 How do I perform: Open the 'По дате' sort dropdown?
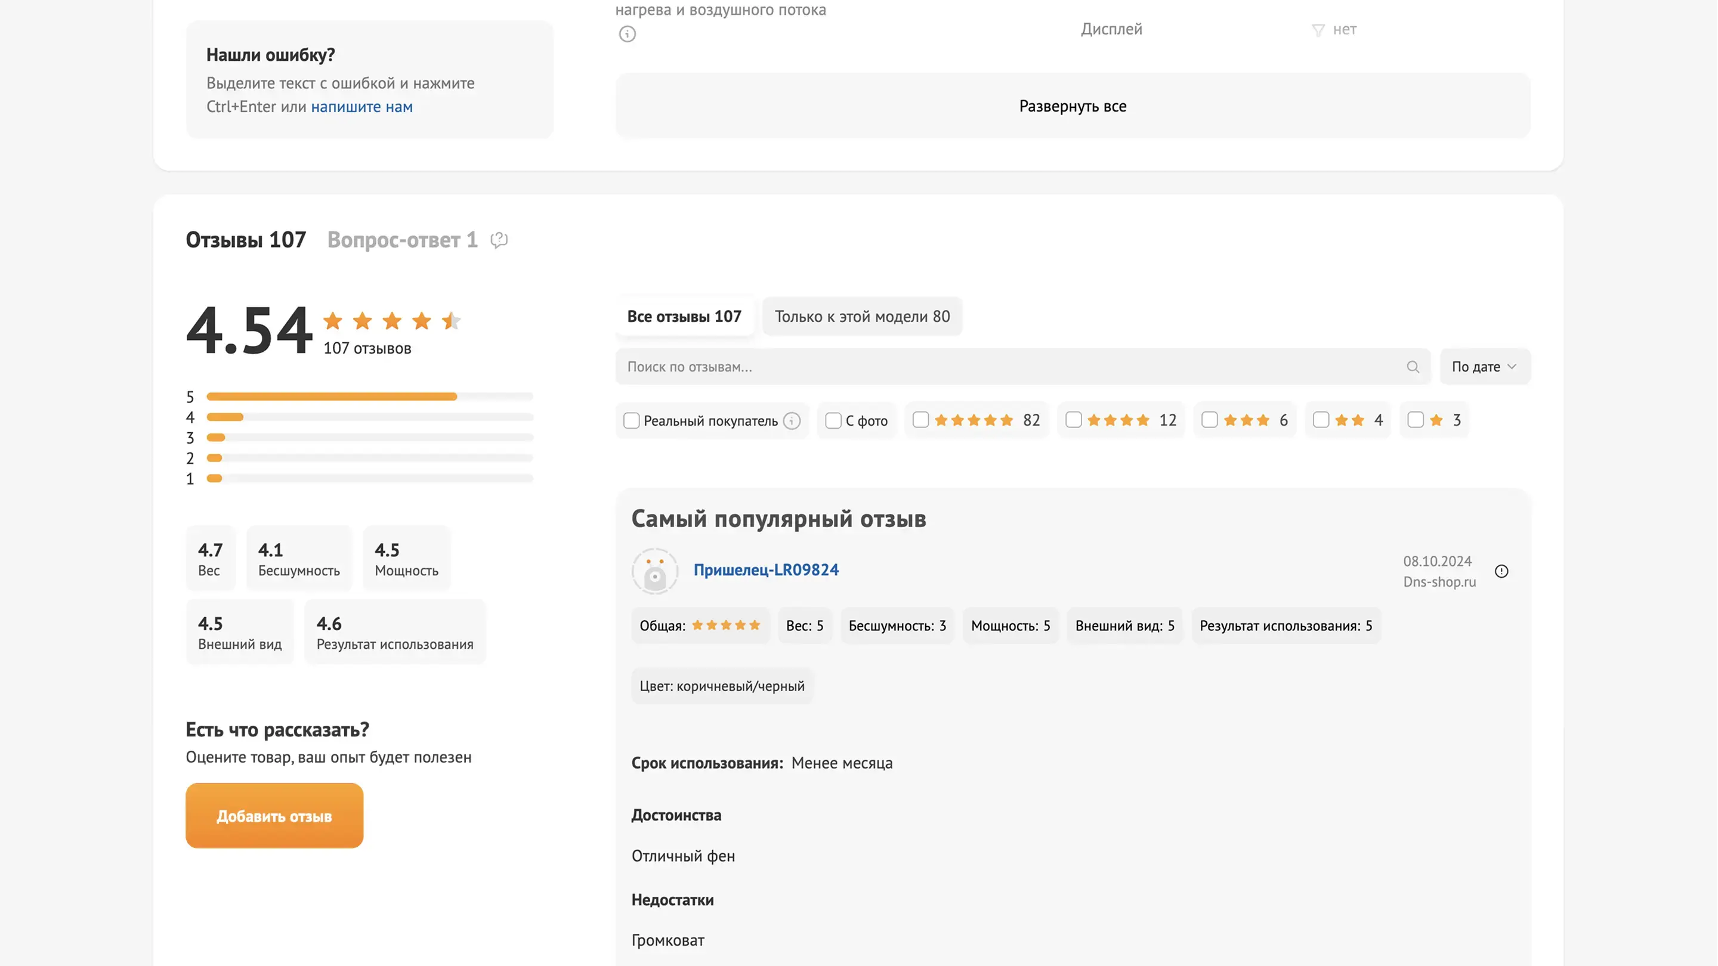[x=1485, y=367]
